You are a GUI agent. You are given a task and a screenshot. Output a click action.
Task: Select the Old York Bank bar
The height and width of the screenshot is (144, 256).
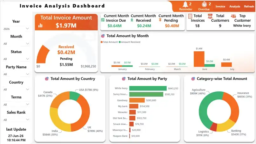[x=132, y=118]
